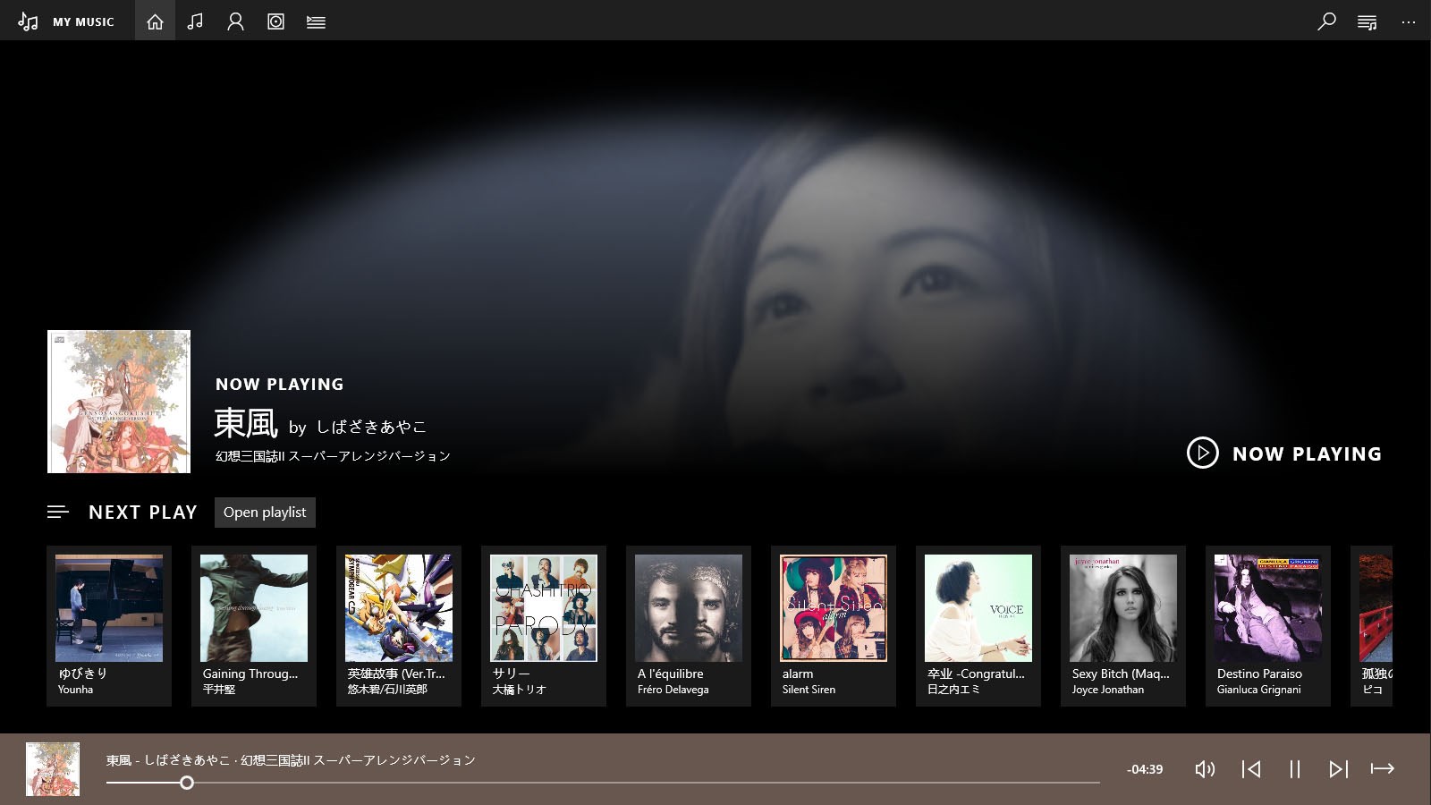This screenshot has width=1431, height=805.
Task: Play 卒业 -Congratul... by 日之内エミ
Action: [978, 626]
